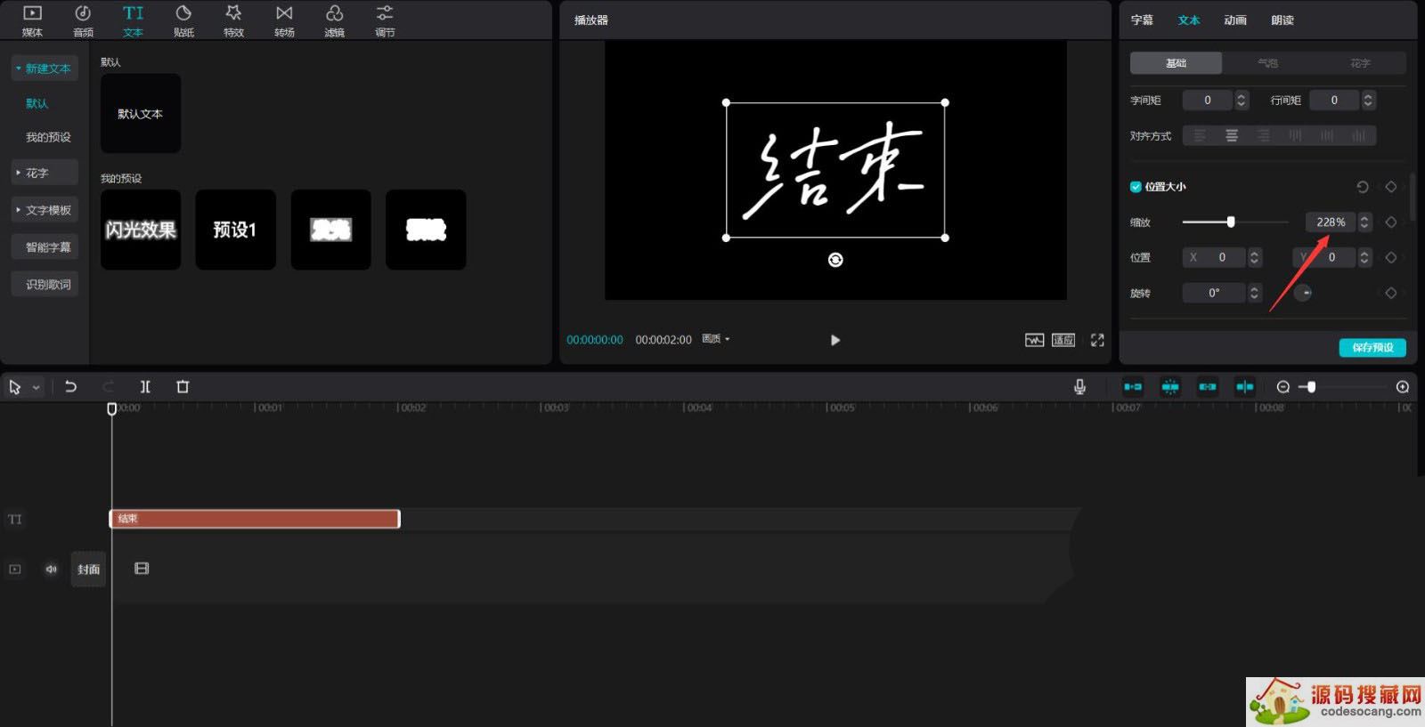1425x727 pixels.
Task: Open the 调节 adjustment tab
Action: [385, 20]
